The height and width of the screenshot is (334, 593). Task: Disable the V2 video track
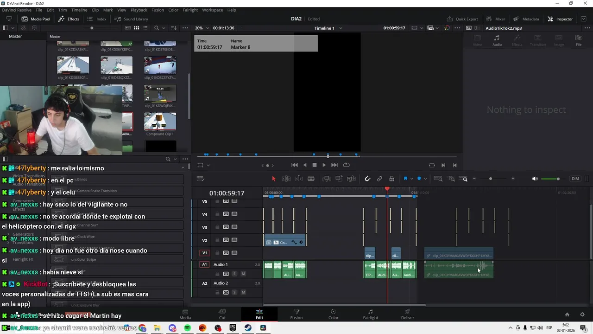234,240
